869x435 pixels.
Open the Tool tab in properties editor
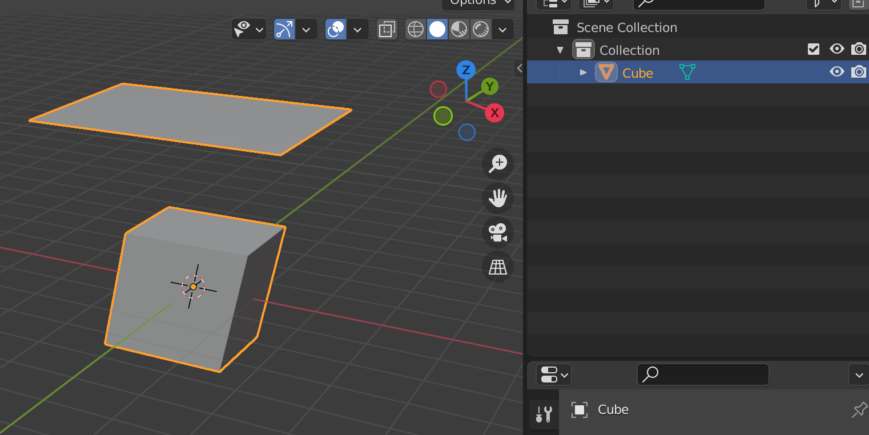543,413
